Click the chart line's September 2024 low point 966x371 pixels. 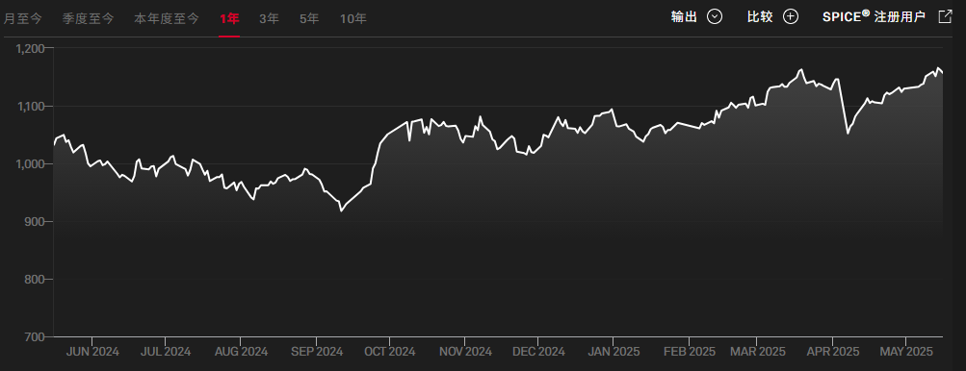click(341, 211)
